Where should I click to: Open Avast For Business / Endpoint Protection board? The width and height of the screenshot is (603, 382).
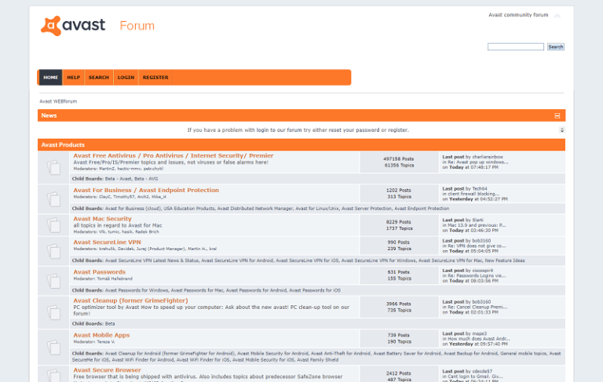coord(146,191)
